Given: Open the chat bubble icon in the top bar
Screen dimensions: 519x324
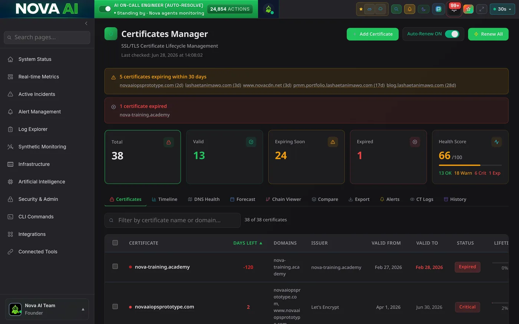Looking at the screenshot, I should (x=439, y=9).
